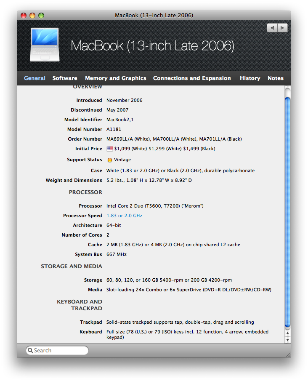308x381 pixels.
Task: Click the window resize grip corner
Action: click(288, 355)
